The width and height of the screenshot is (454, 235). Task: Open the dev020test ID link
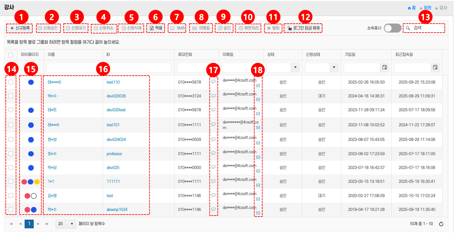(x=116, y=110)
